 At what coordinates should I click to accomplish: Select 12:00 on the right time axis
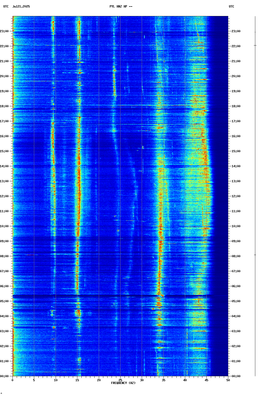point(236,196)
